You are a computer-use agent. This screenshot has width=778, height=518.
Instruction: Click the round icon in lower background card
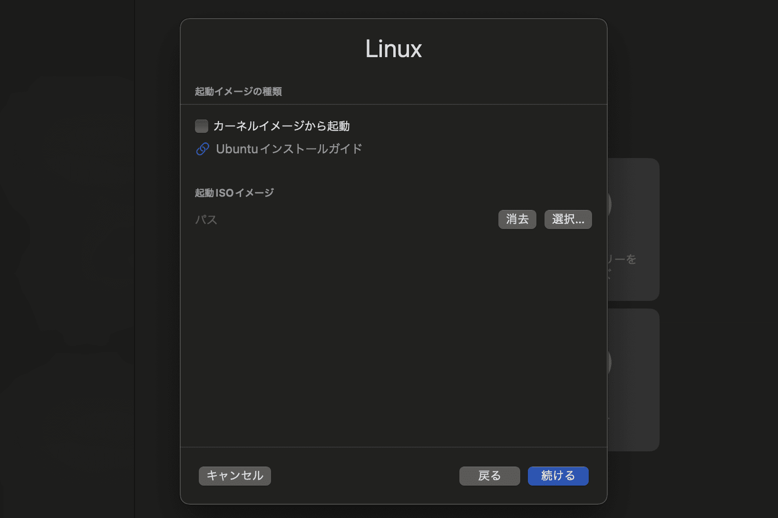[x=609, y=363]
